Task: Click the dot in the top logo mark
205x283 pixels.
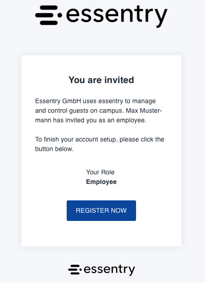Action: pos(60,16)
